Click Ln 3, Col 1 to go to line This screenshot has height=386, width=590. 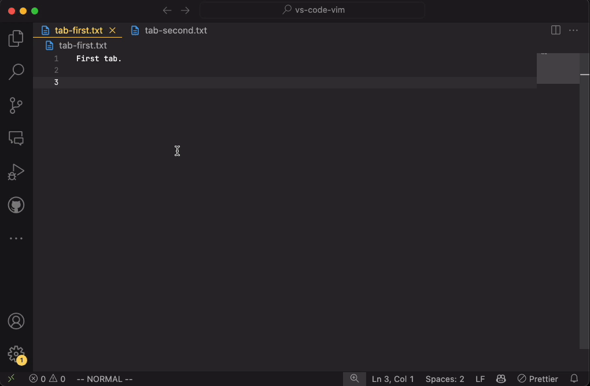pos(393,379)
